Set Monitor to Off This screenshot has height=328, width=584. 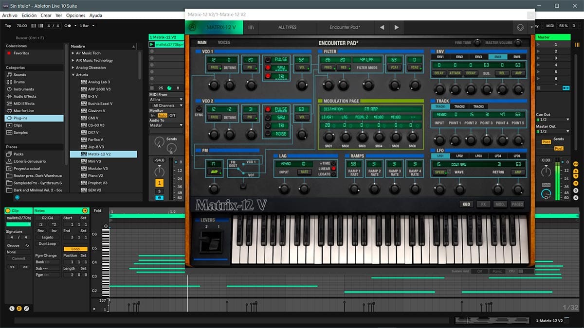coord(172,115)
